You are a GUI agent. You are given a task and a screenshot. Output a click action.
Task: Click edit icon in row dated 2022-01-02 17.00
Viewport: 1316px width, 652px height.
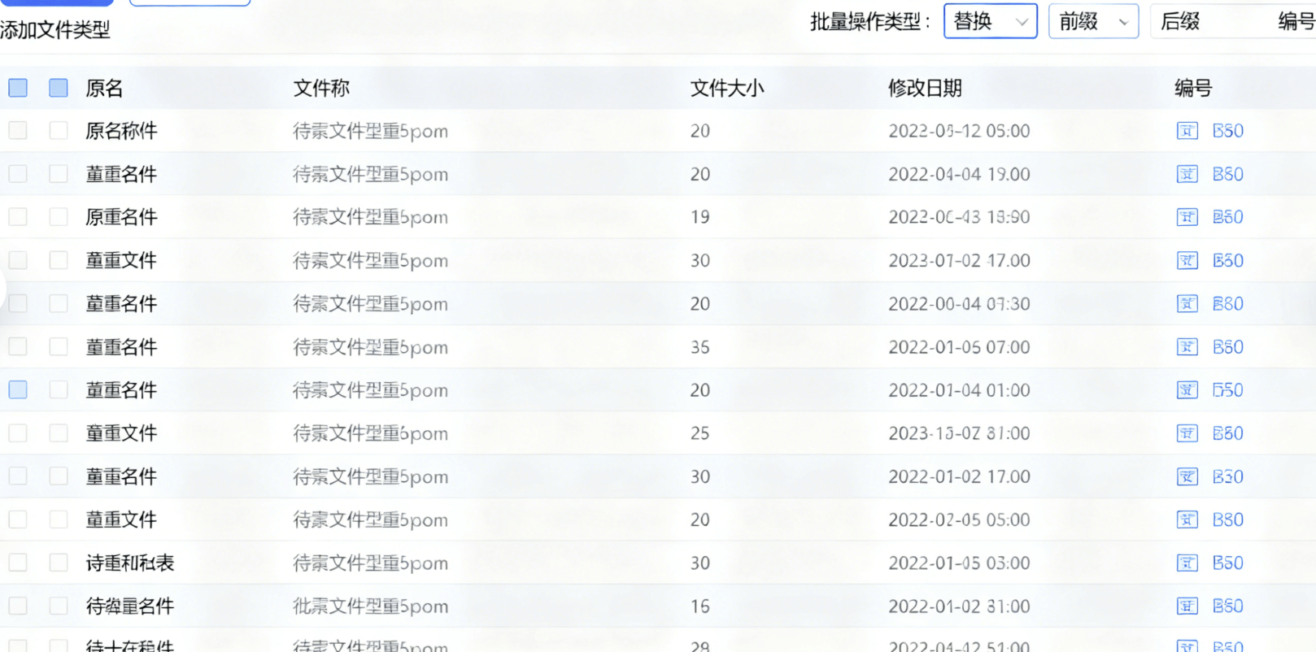click(x=1187, y=476)
